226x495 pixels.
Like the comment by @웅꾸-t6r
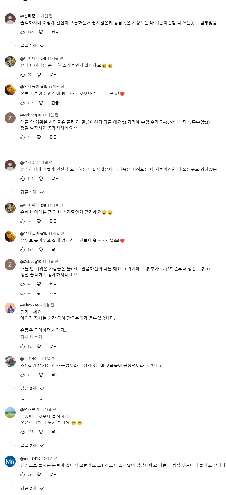pos(23,375)
